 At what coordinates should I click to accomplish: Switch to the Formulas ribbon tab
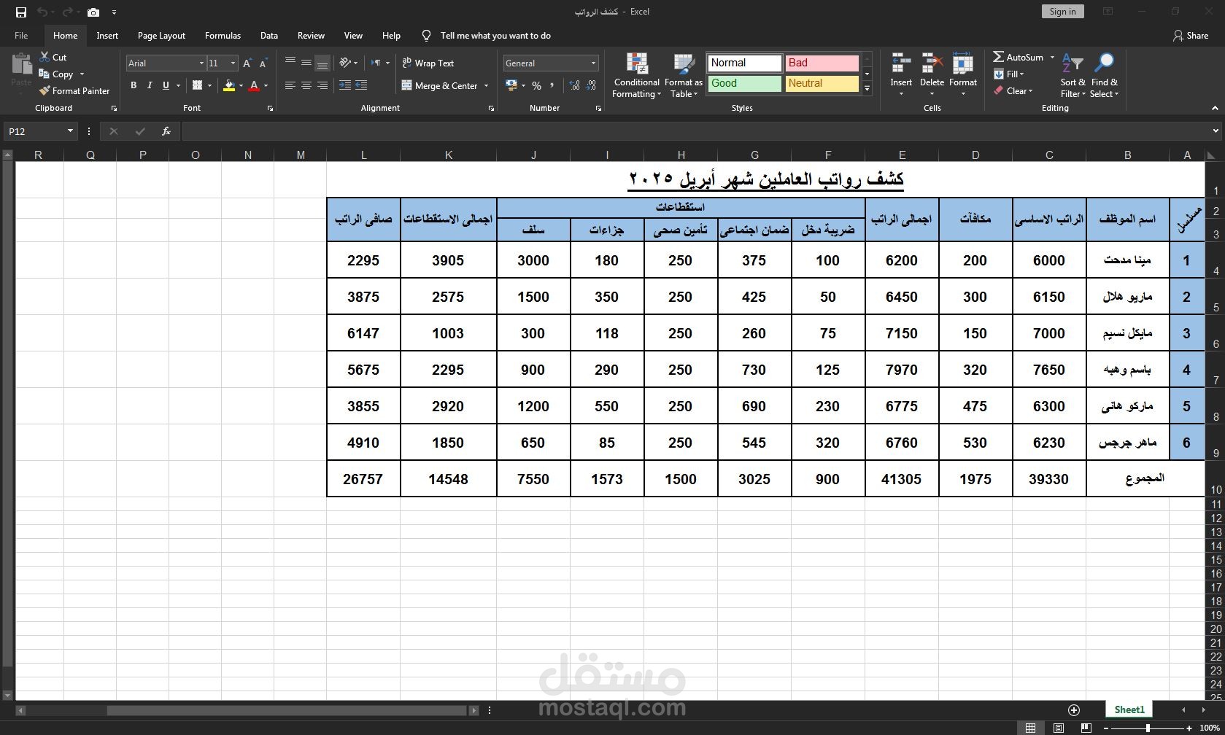tap(223, 35)
